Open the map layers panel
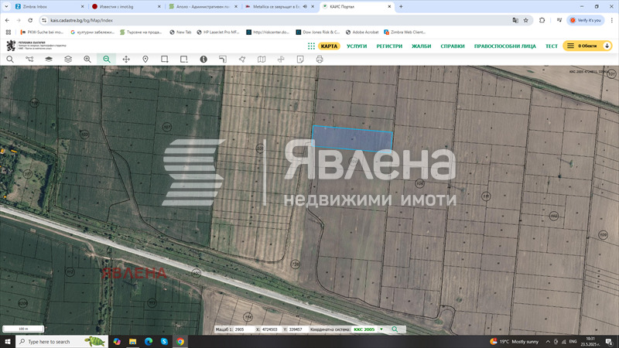 (49, 59)
